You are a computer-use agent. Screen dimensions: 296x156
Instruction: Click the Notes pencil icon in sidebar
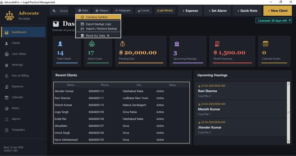pyautogui.click(x=7, y=108)
